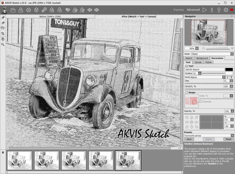This screenshot has height=174, width=235.
Task: Click the Delete preset button
Action: (x=208, y=139)
